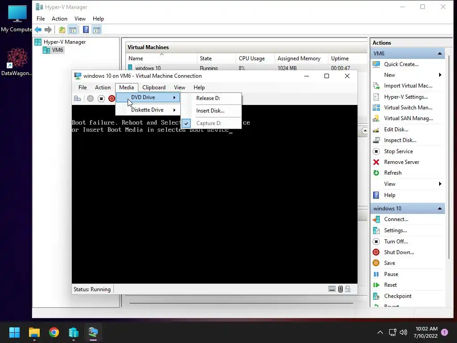The height and width of the screenshot is (343, 457).
Task: Open Chrome from the taskbar
Action: [x=54, y=332]
